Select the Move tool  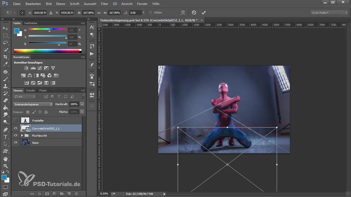click(x=5, y=28)
